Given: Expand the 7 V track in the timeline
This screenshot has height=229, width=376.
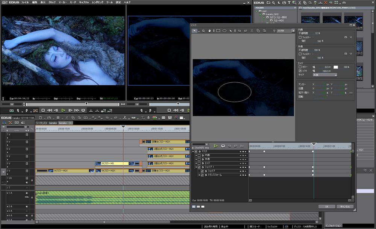Looking at the screenshot, I should click(x=8, y=138).
